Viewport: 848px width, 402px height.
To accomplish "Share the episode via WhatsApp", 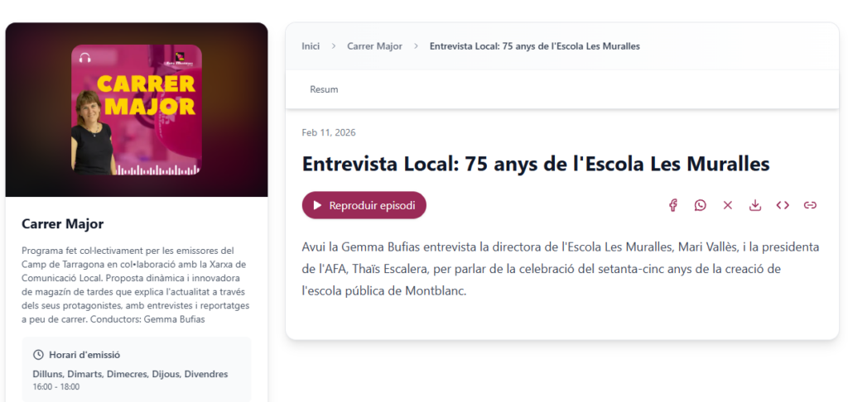I will coord(701,205).
